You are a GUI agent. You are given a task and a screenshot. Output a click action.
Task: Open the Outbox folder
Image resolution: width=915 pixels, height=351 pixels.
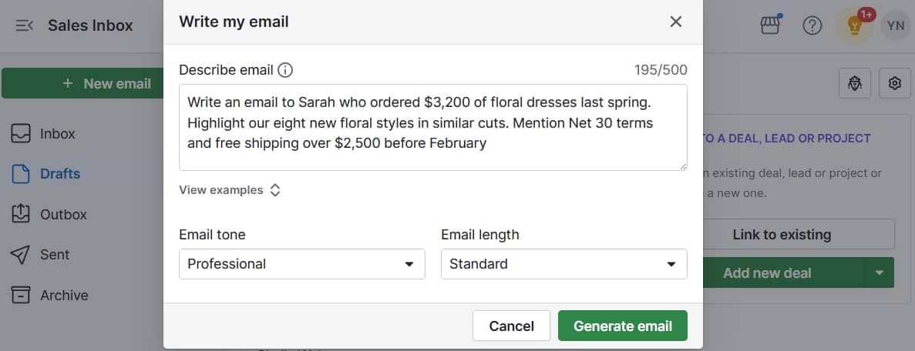coord(63,215)
